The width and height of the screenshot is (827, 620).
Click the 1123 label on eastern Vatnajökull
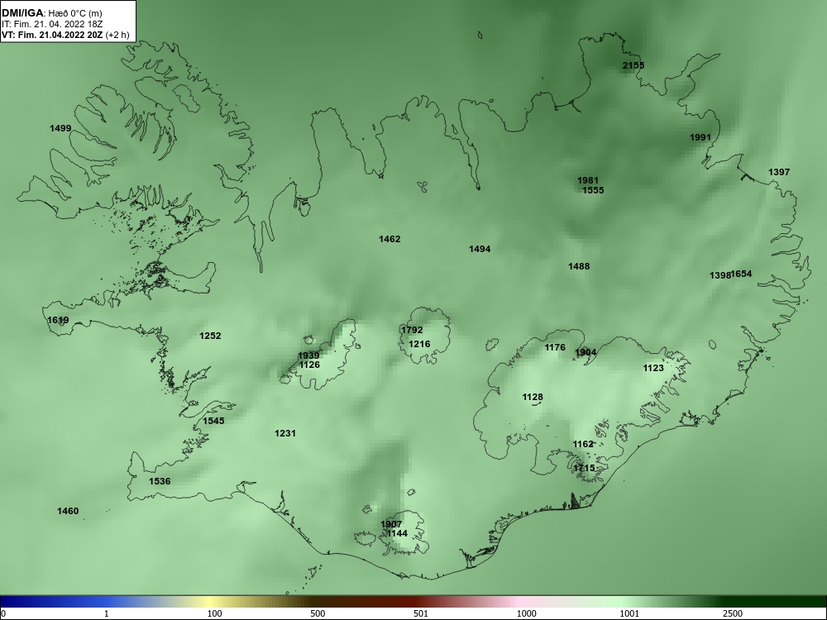coord(653,368)
